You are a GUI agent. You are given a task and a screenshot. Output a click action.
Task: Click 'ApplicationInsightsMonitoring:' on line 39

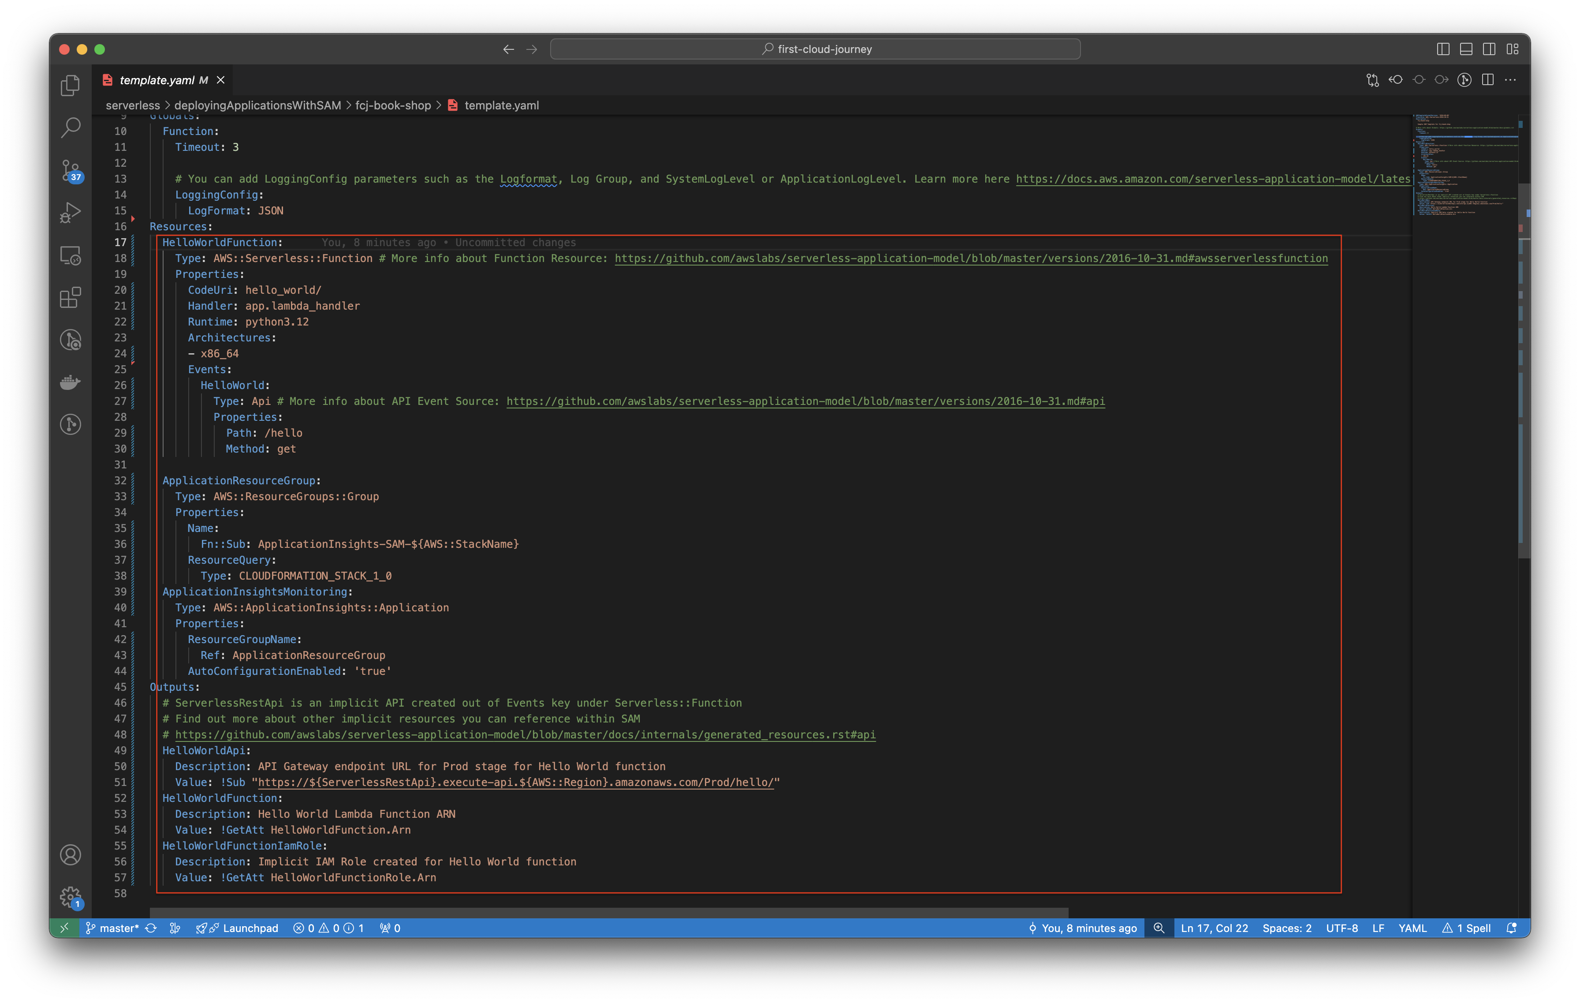pyautogui.click(x=257, y=591)
